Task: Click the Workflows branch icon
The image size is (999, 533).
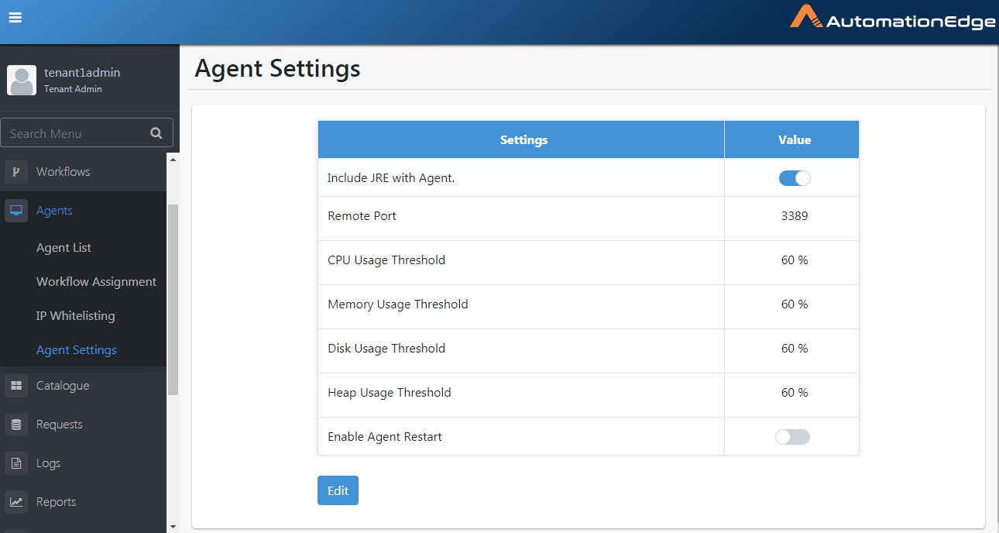Action: [x=16, y=172]
